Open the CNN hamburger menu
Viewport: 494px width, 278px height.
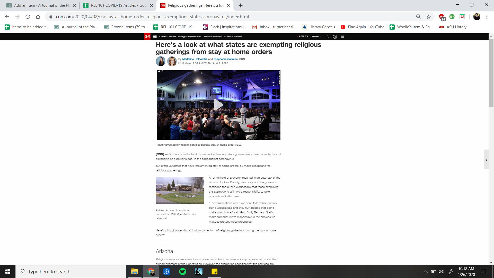click(x=342, y=37)
